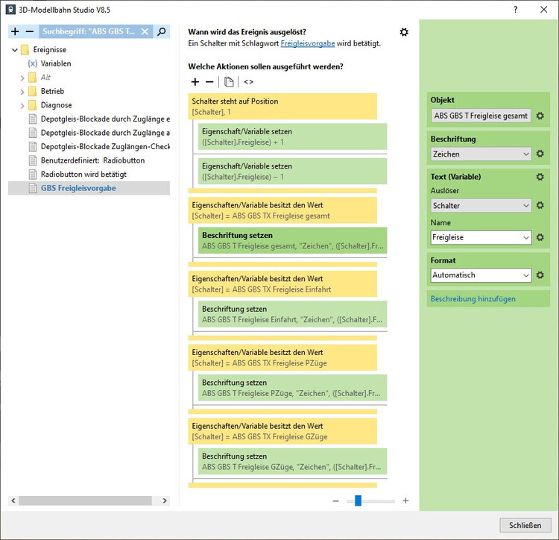This screenshot has width=559, height=540.
Task: Add a new action with the plus icon
Action: point(195,81)
